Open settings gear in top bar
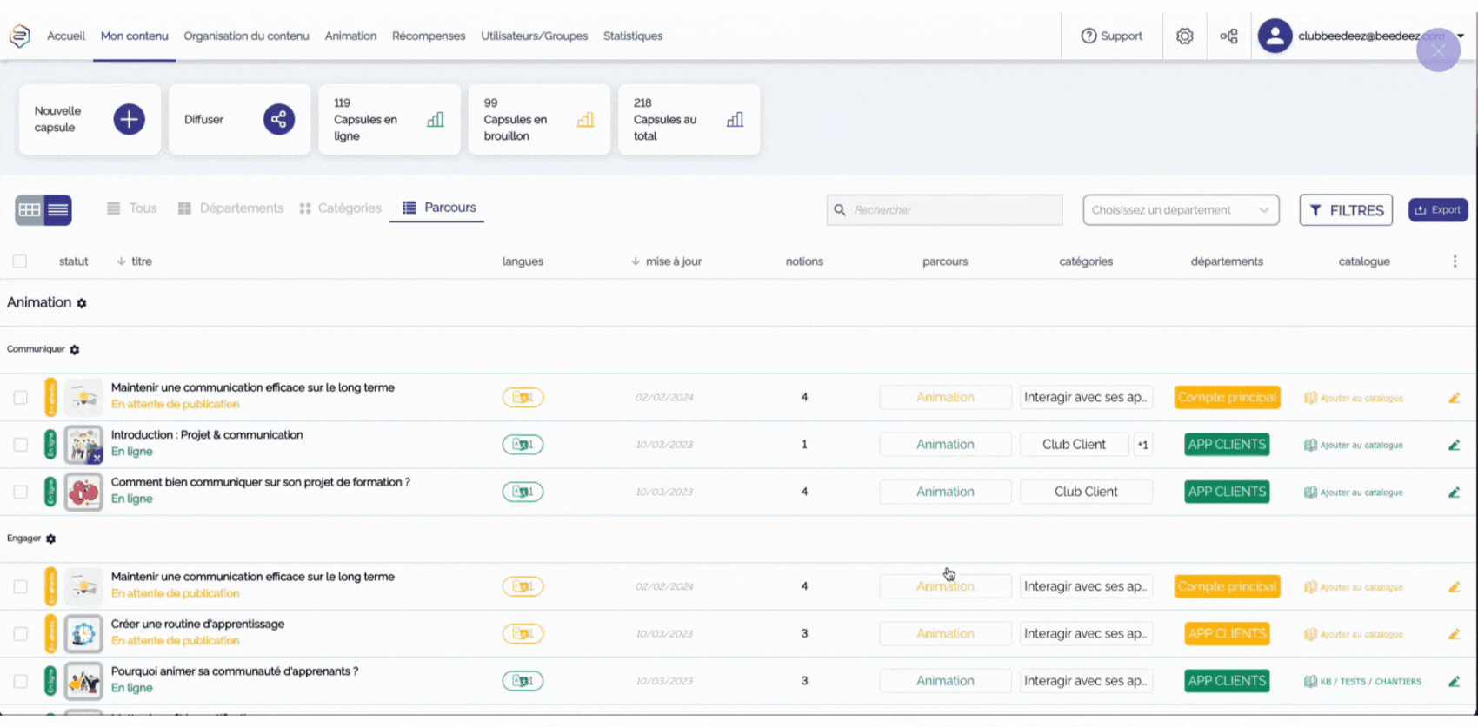This screenshot has width=1478, height=727. click(x=1184, y=36)
